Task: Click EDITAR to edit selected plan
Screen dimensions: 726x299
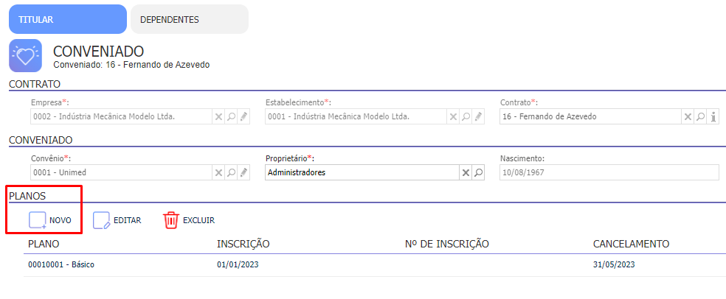Action: pos(117,220)
